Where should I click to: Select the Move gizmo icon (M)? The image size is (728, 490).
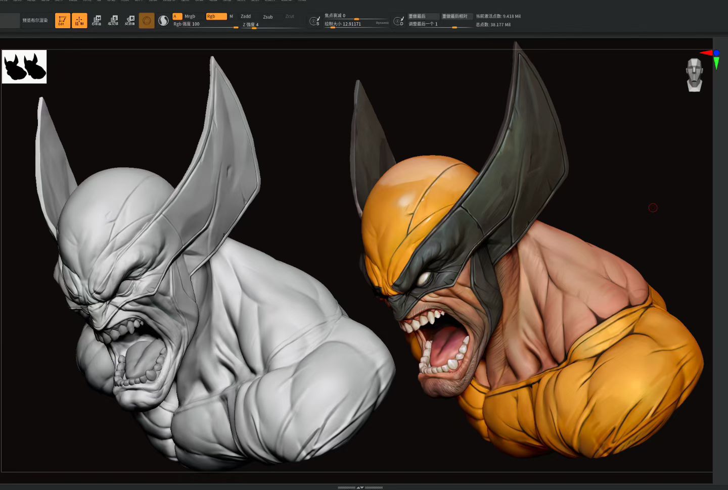(x=97, y=21)
